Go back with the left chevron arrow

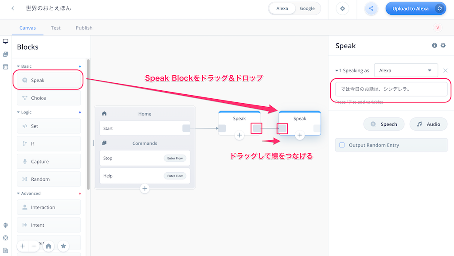(13, 8)
